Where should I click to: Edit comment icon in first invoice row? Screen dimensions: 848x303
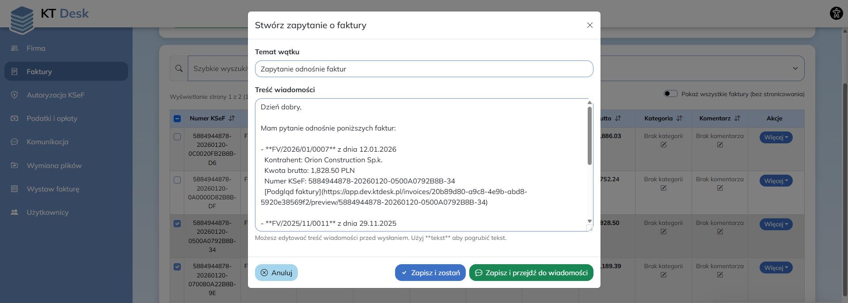tap(720, 145)
